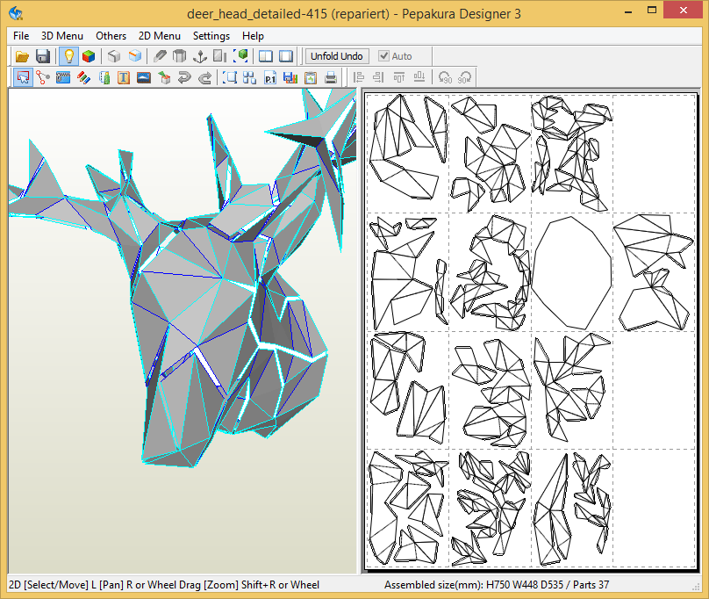Select the Input Text 'T' tool
The width and height of the screenshot is (709, 599).
click(x=124, y=78)
